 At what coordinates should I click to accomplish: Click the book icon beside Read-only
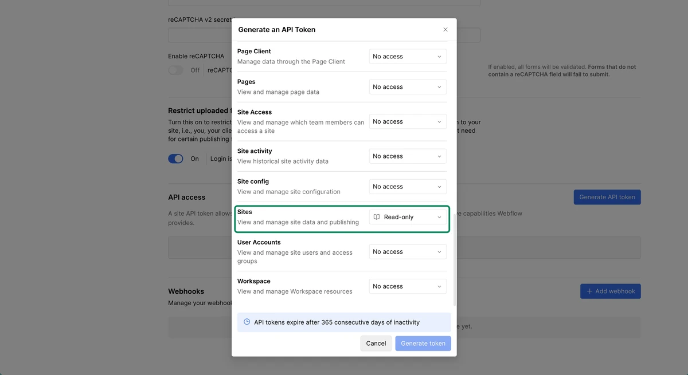[377, 217]
